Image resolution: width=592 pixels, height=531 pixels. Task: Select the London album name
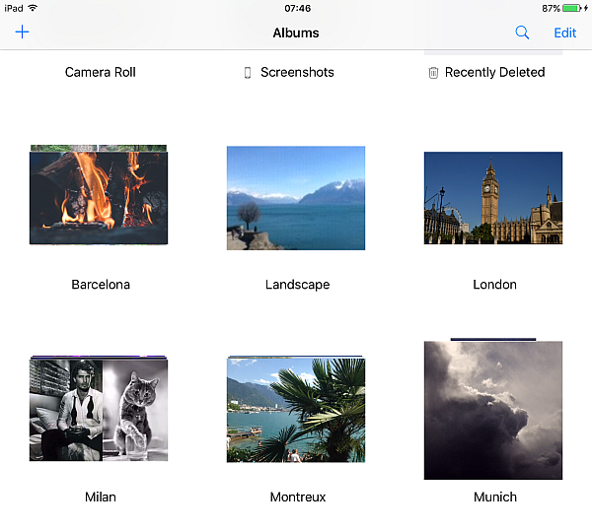[x=494, y=285]
